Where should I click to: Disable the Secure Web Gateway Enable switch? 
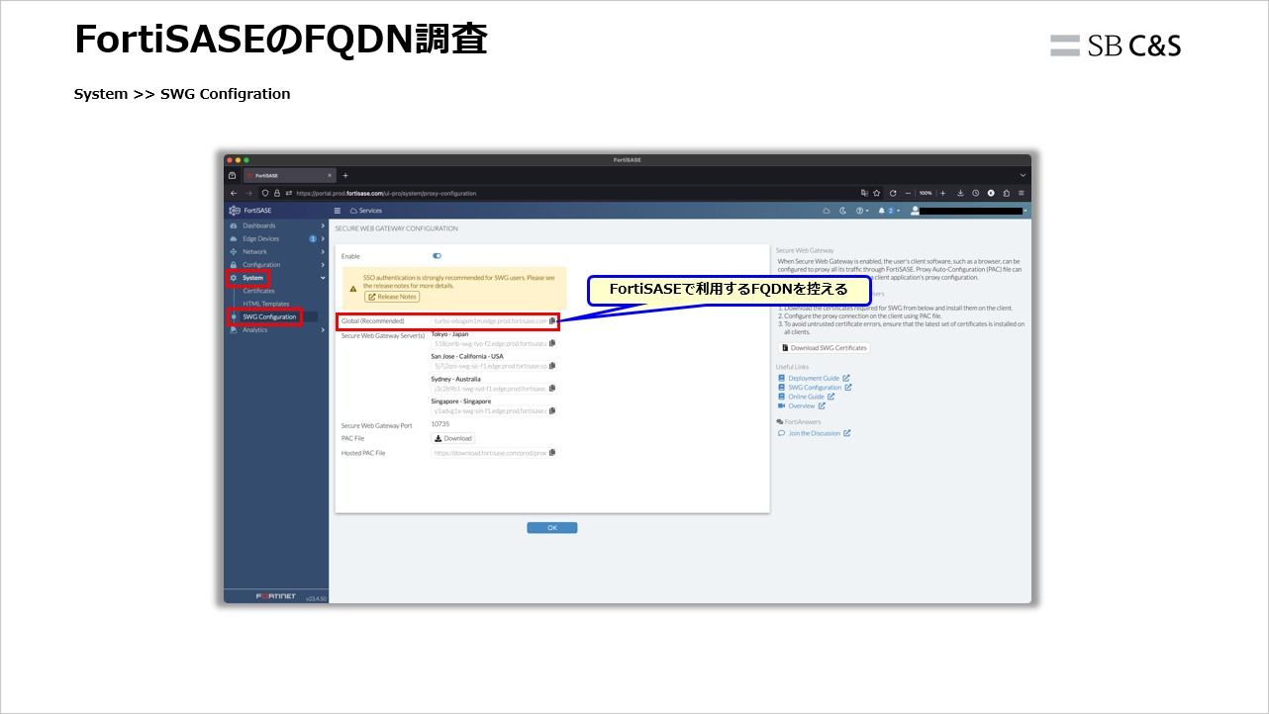pyautogui.click(x=437, y=256)
